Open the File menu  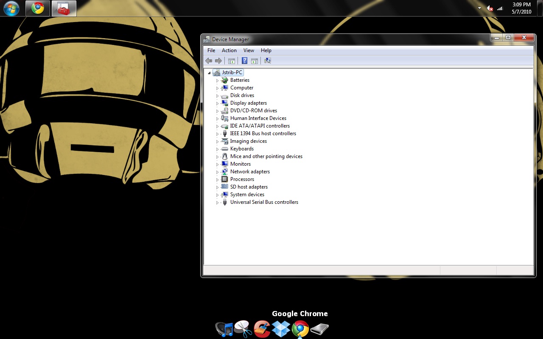click(x=211, y=50)
